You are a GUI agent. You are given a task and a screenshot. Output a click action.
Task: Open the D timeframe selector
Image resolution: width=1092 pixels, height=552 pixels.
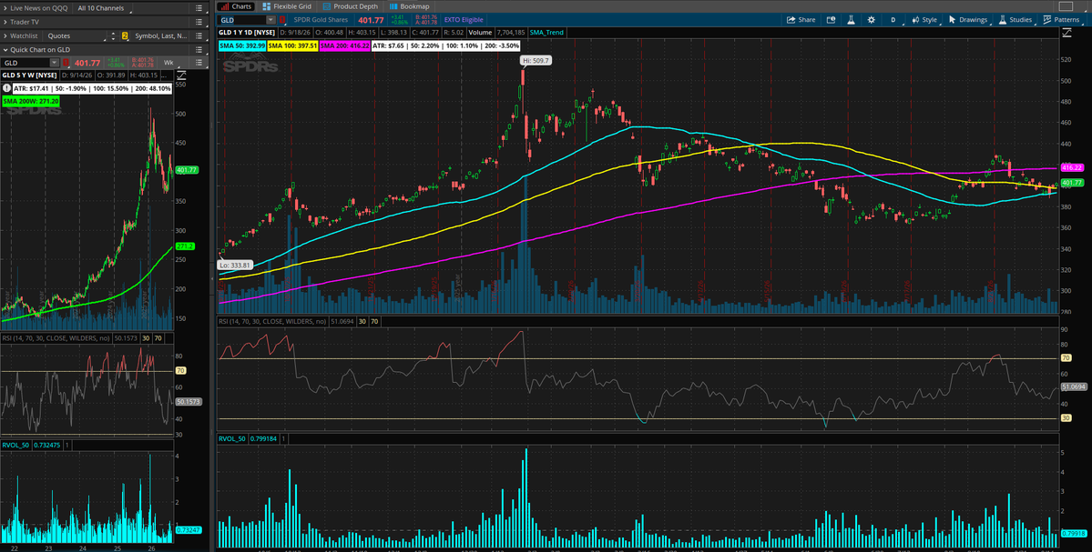[x=893, y=20]
